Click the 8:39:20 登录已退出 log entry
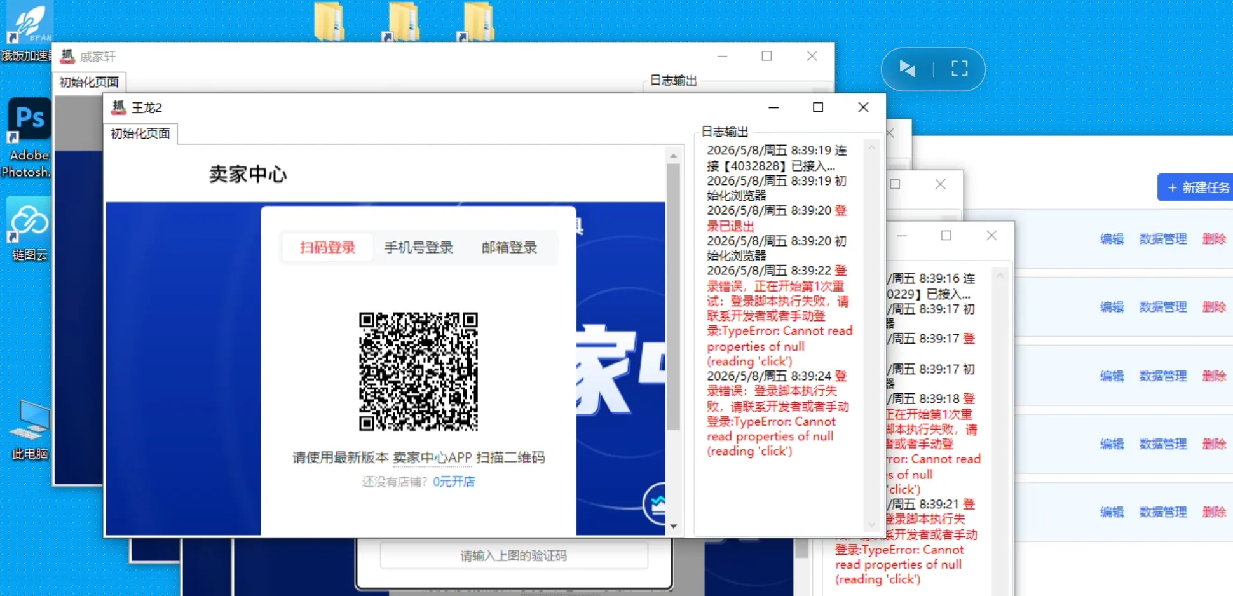This screenshot has width=1233, height=596. [777, 218]
